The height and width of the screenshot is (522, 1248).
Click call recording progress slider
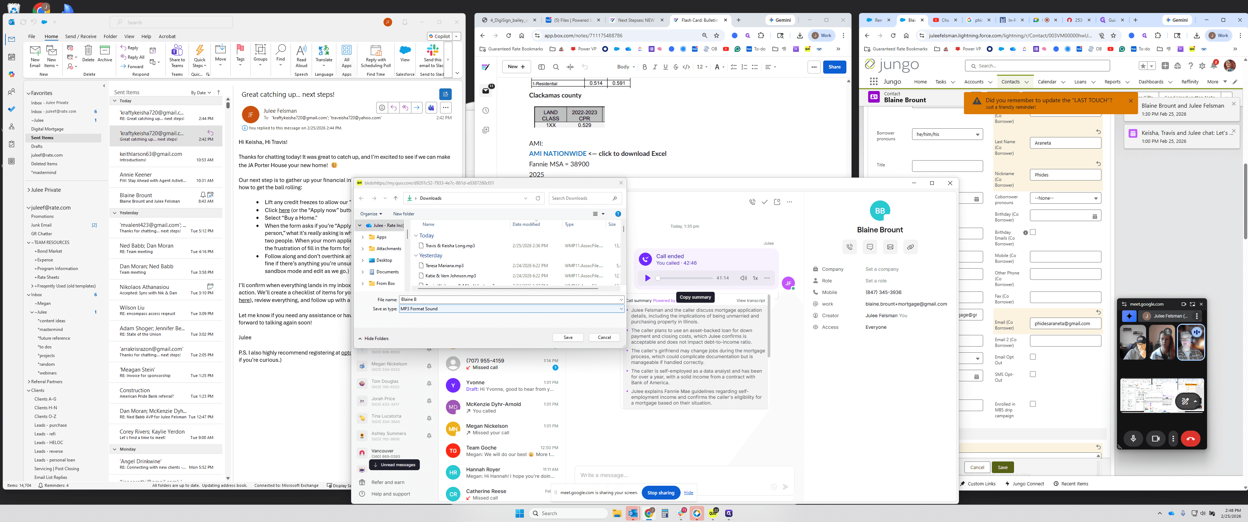click(684, 278)
